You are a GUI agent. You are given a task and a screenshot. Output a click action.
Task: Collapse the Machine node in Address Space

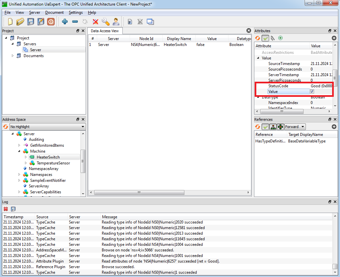(x=19, y=151)
